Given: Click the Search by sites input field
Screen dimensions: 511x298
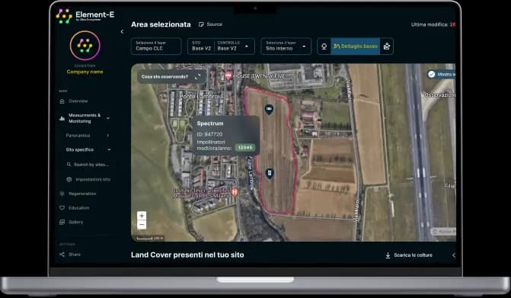Looking at the screenshot, I should coord(88,165).
